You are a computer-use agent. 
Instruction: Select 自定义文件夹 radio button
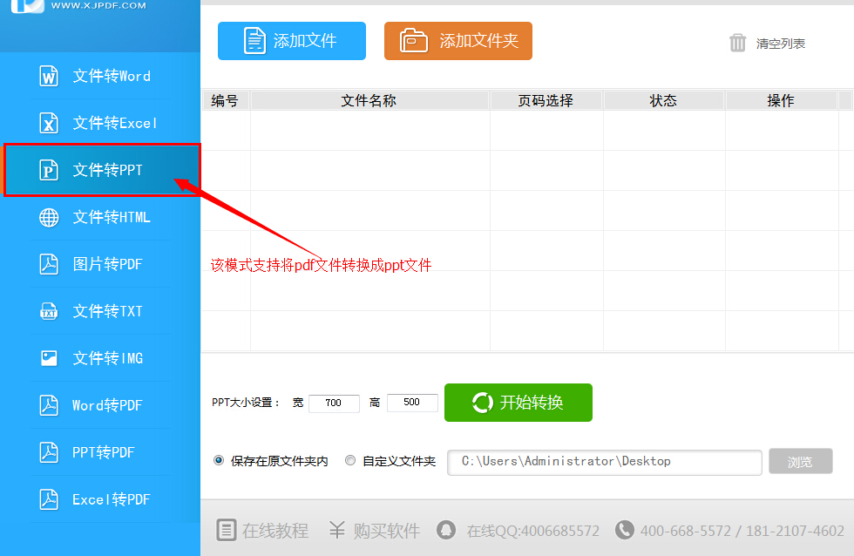click(350, 461)
